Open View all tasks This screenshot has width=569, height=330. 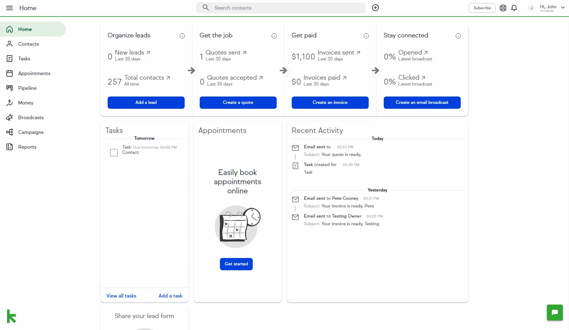click(x=121, y=296)
